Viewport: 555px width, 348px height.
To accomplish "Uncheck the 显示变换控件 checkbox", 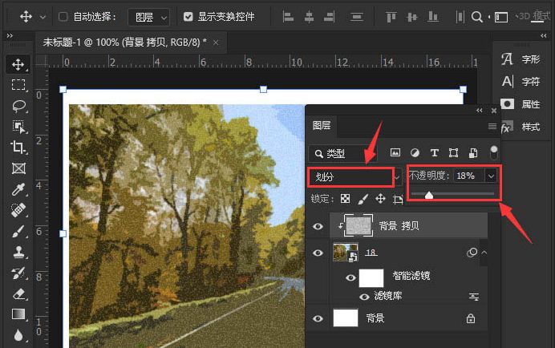I will 188,16.
